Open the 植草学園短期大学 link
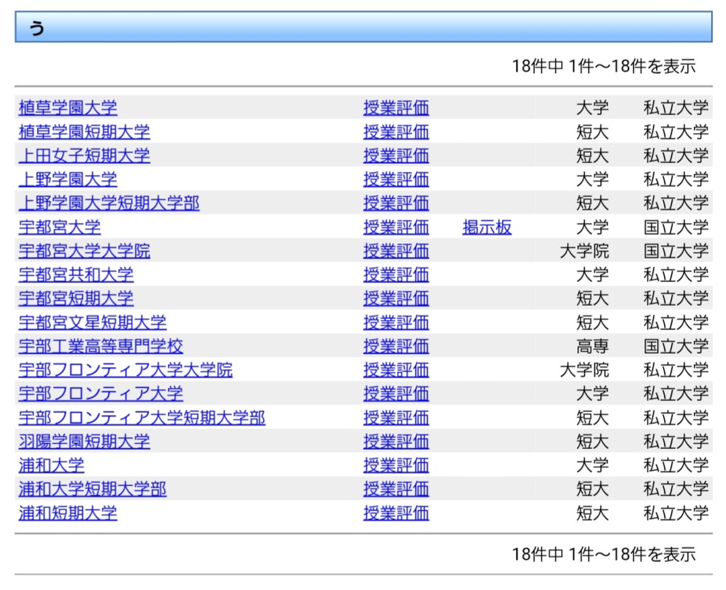Viewport: 726px width, 590px height. coord(84,131)
